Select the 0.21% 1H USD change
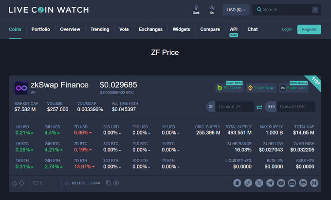 [22, 133]
